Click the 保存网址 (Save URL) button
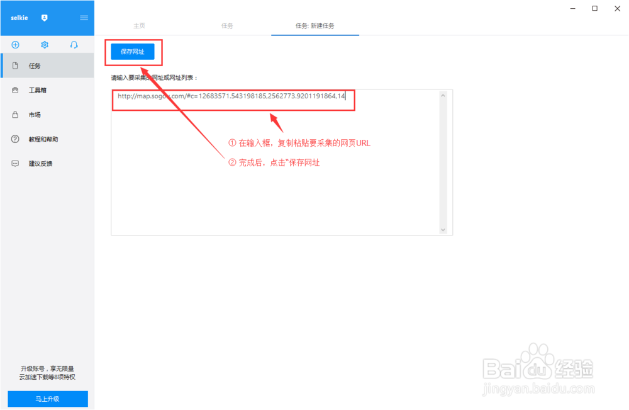The image size is (629, 410). (x=133, y=52)
